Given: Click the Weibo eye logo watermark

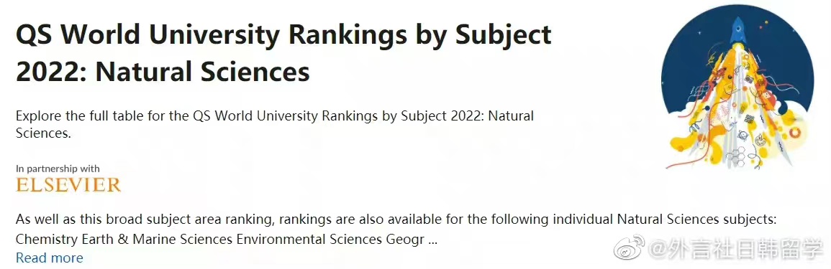Looking at the screenshot, I should [629, 247].
